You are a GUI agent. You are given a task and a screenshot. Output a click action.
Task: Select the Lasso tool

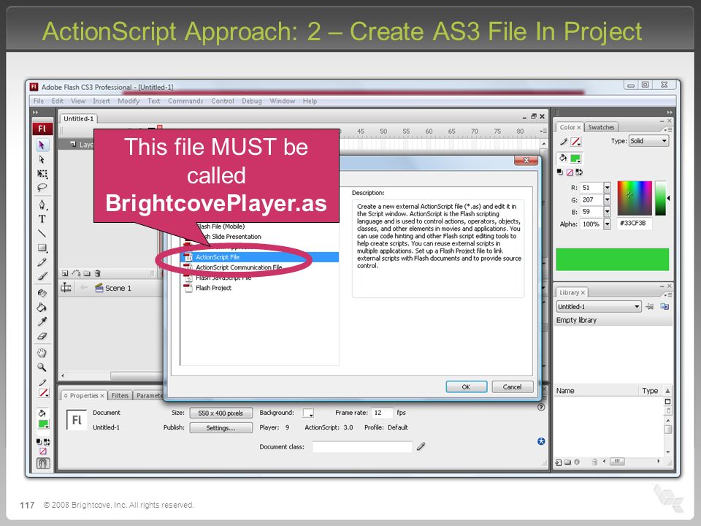[x=42, y=188]
